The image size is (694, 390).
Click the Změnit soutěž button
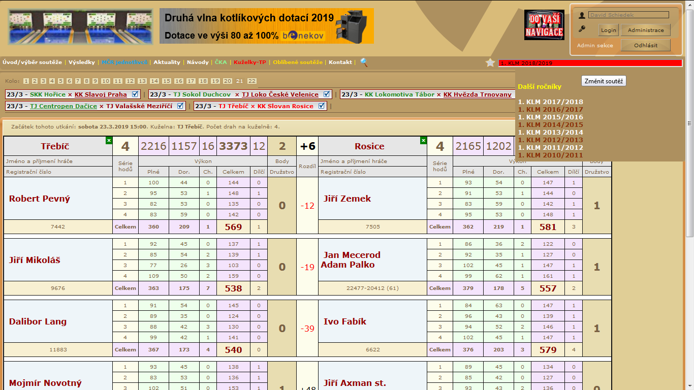click(604, 81)
